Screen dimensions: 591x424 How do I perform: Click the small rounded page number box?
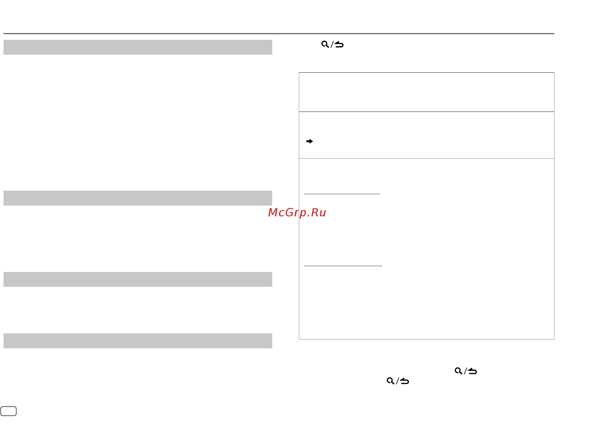click(8, 411)
